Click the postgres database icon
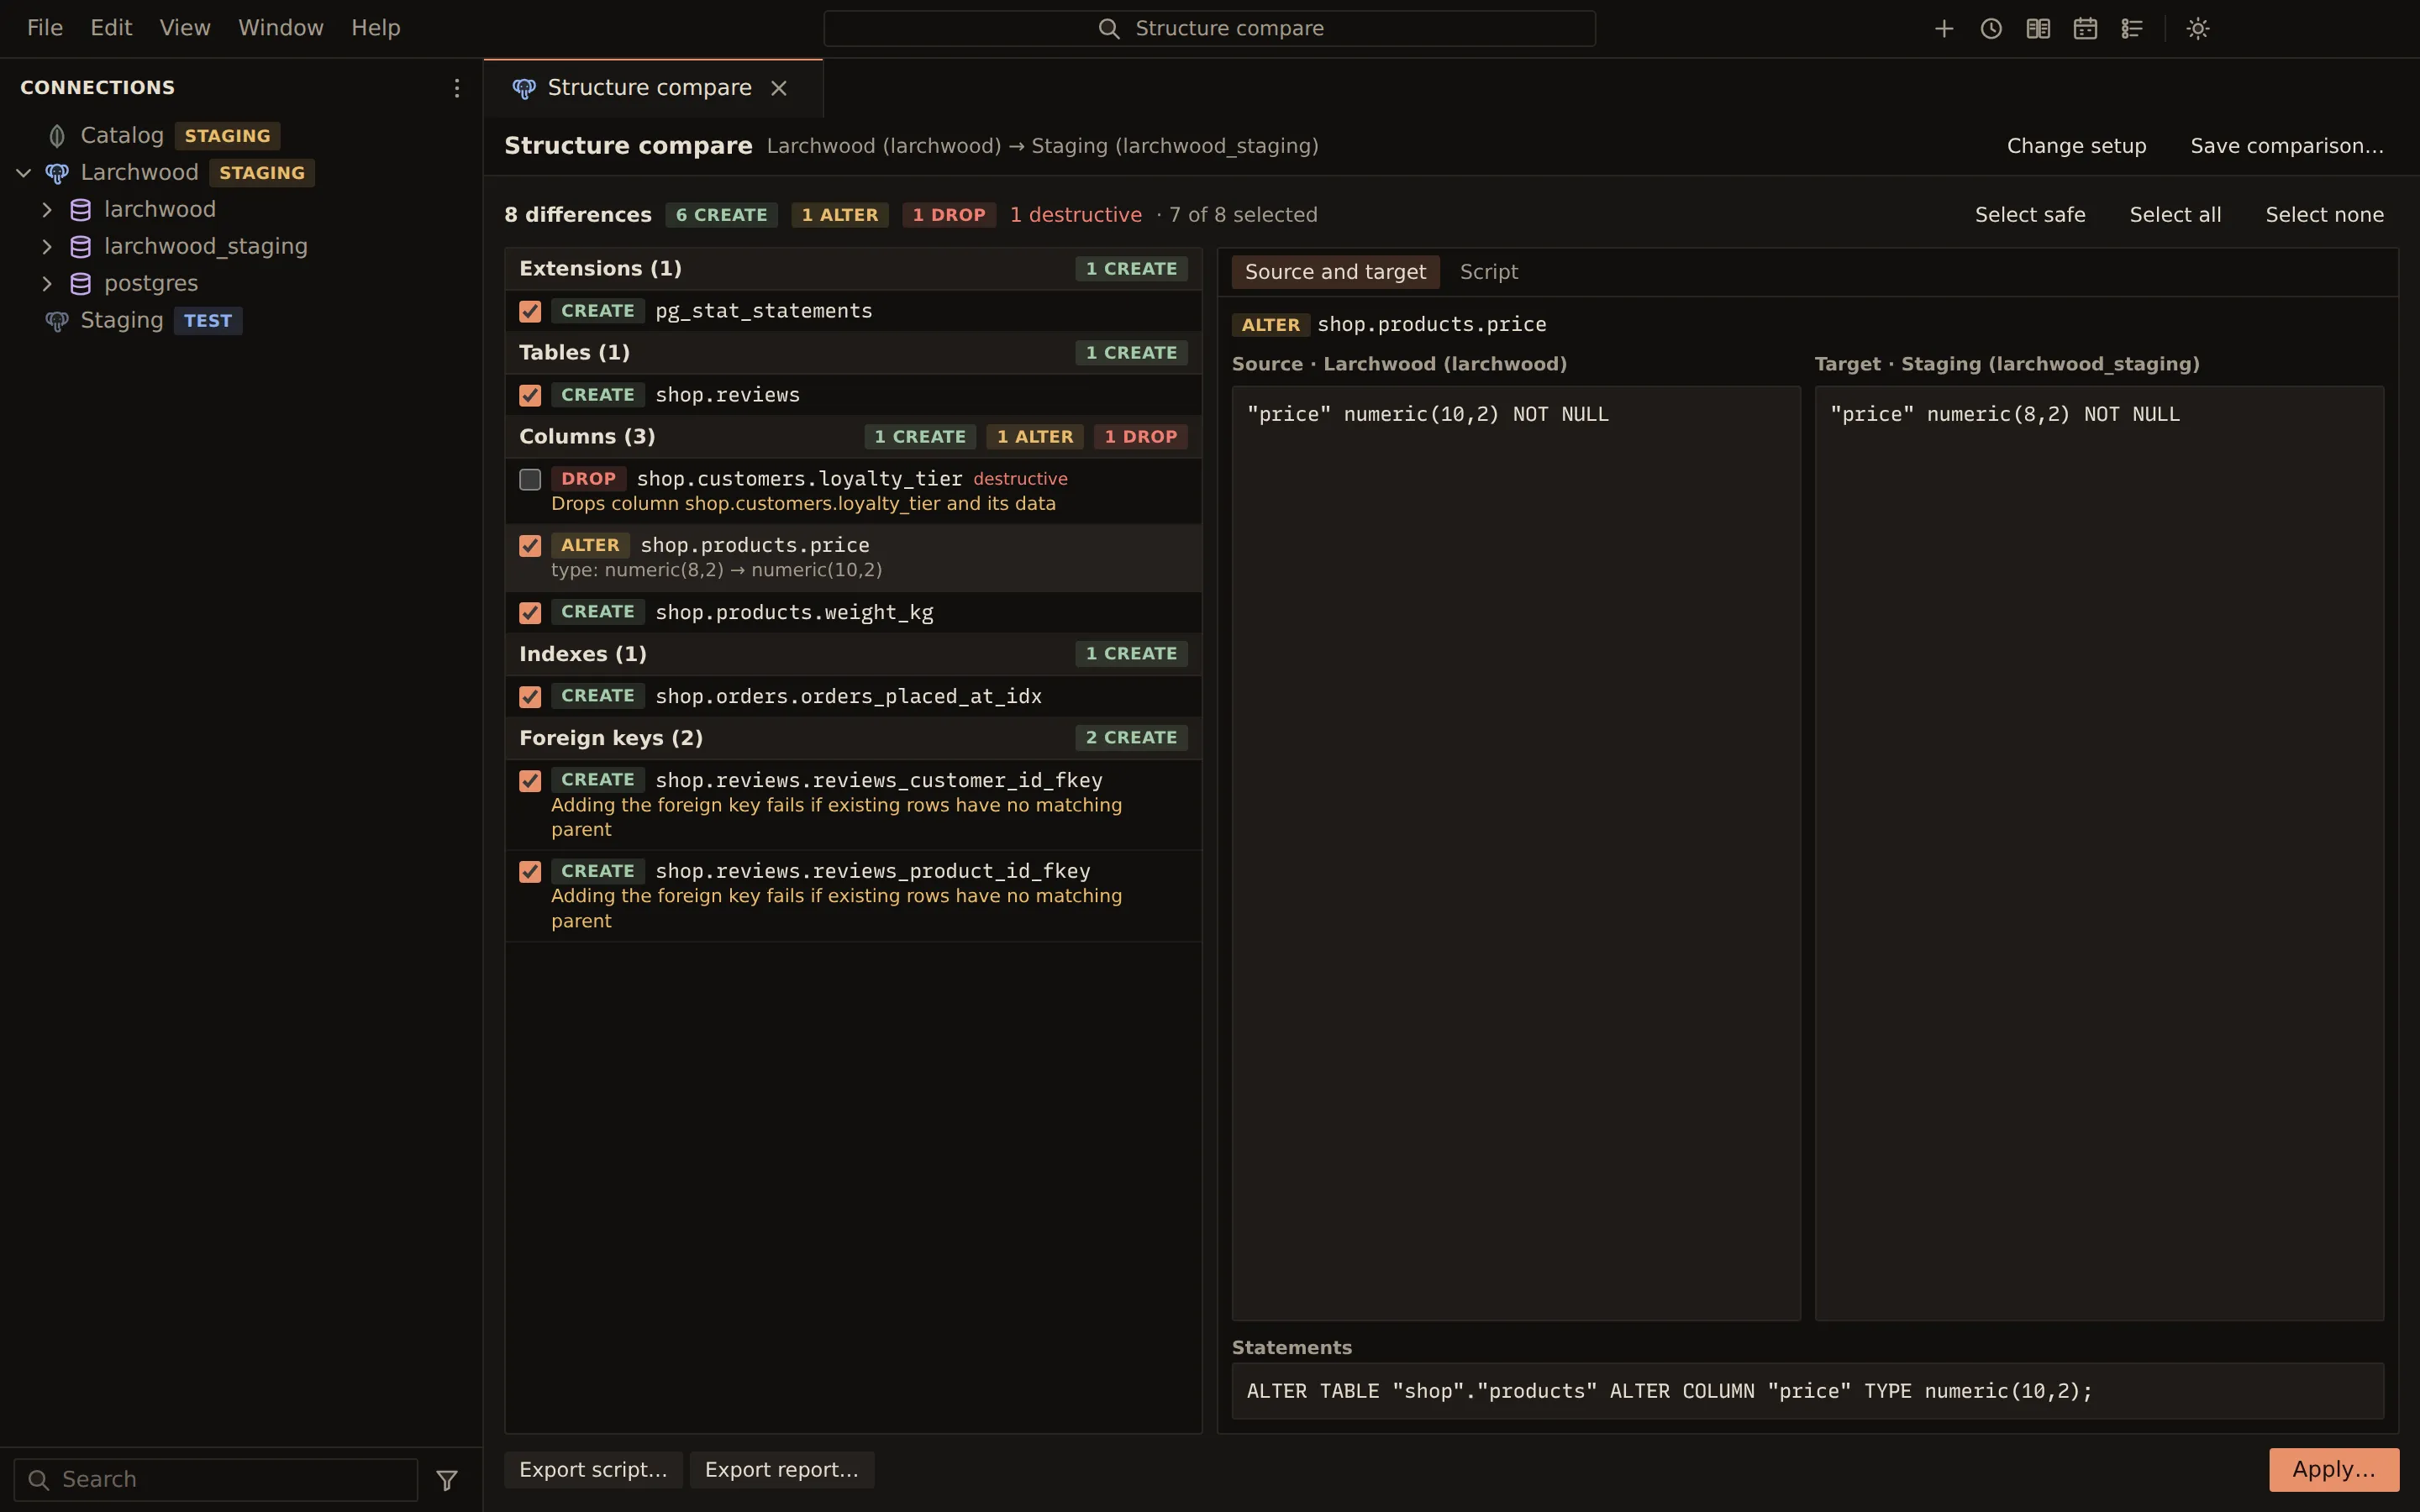 click(81, 284)
